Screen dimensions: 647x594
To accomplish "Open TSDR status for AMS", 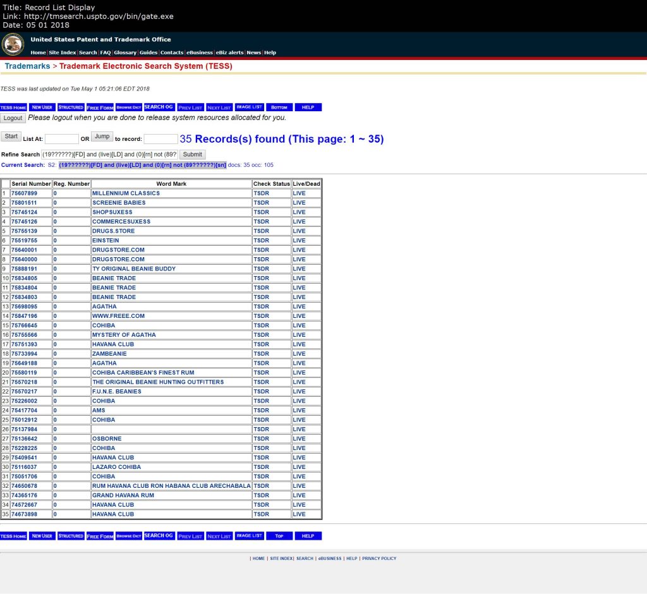I will 261,411.
